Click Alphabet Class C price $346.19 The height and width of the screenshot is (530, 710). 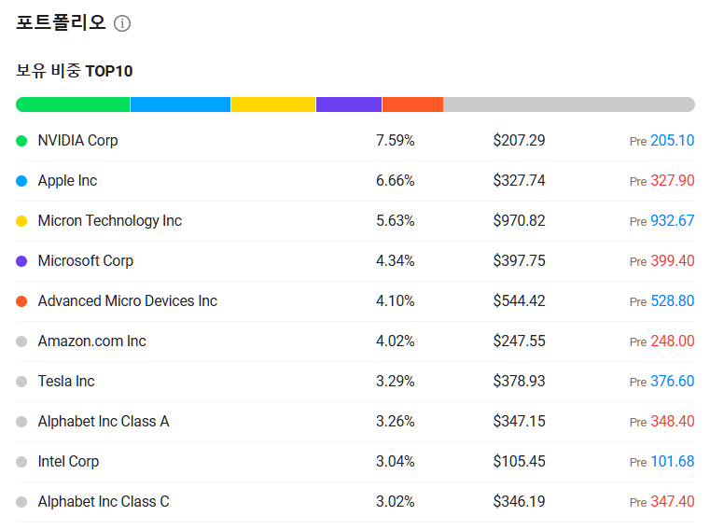click(x=520, y=501)
